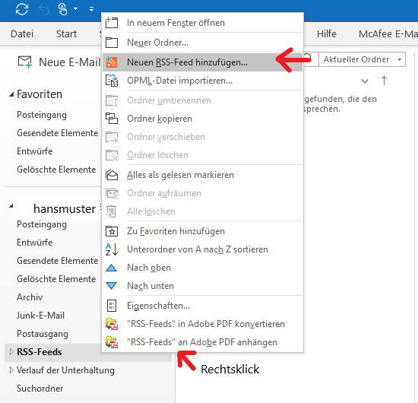Click Neue E-Mail button
418x403 pixels.
point(59,62)
